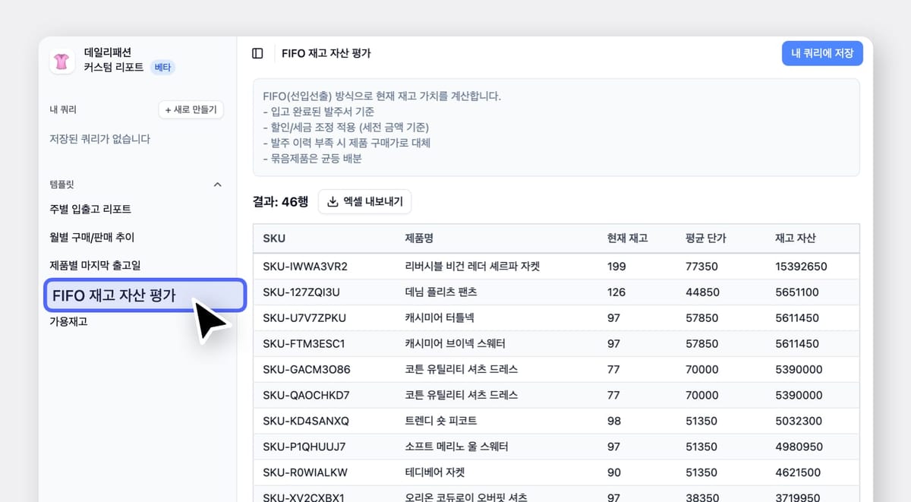Click the 내 쿼리에 저장 button
Image resolution: width=911 pixels, height=502 pixels.
[x=822, y=53]
